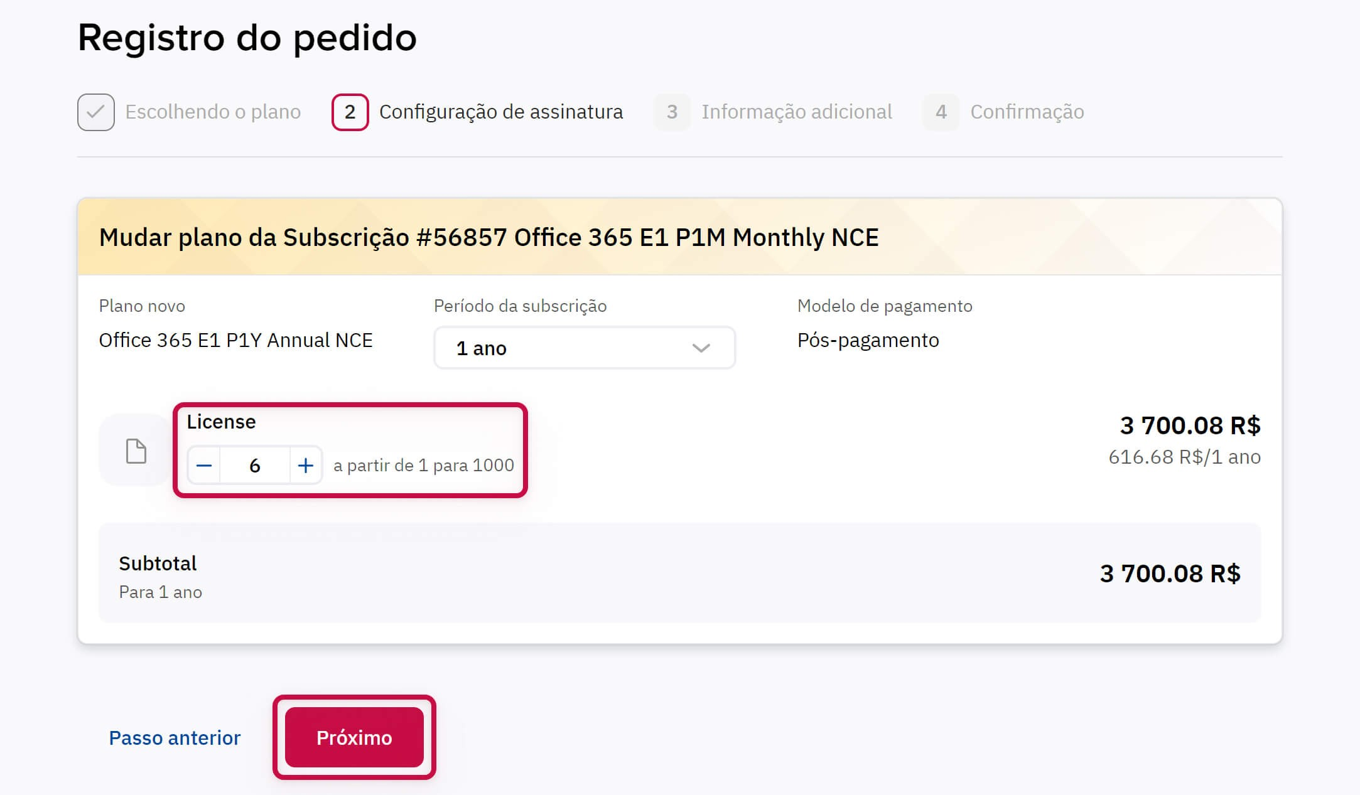Click the Próximo button
1360x795 pixels.
pos(354,737)
